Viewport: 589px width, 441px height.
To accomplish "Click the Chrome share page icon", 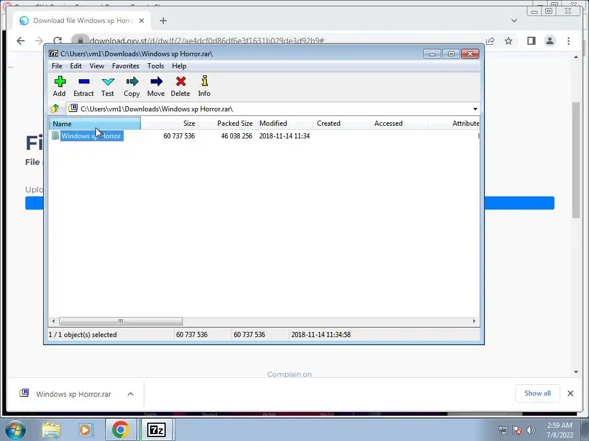I will click(x=490, y=41).
